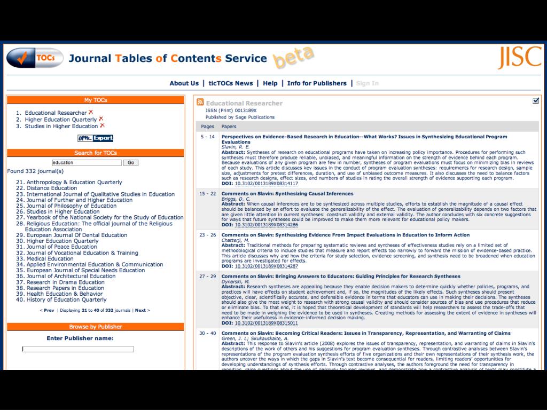The width and height of the screenshot is (547, 410).
Task: Select Distance Education journal
Action: click(x=52, y=188)
